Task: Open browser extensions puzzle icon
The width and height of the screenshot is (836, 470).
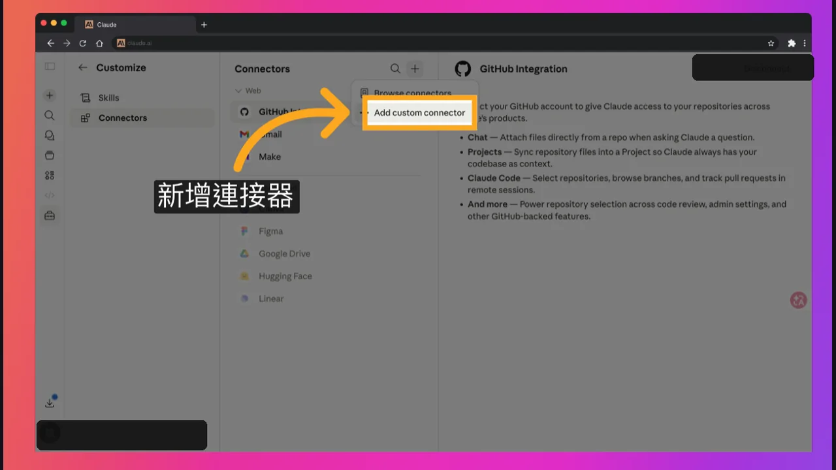Action: pos(792,43)
